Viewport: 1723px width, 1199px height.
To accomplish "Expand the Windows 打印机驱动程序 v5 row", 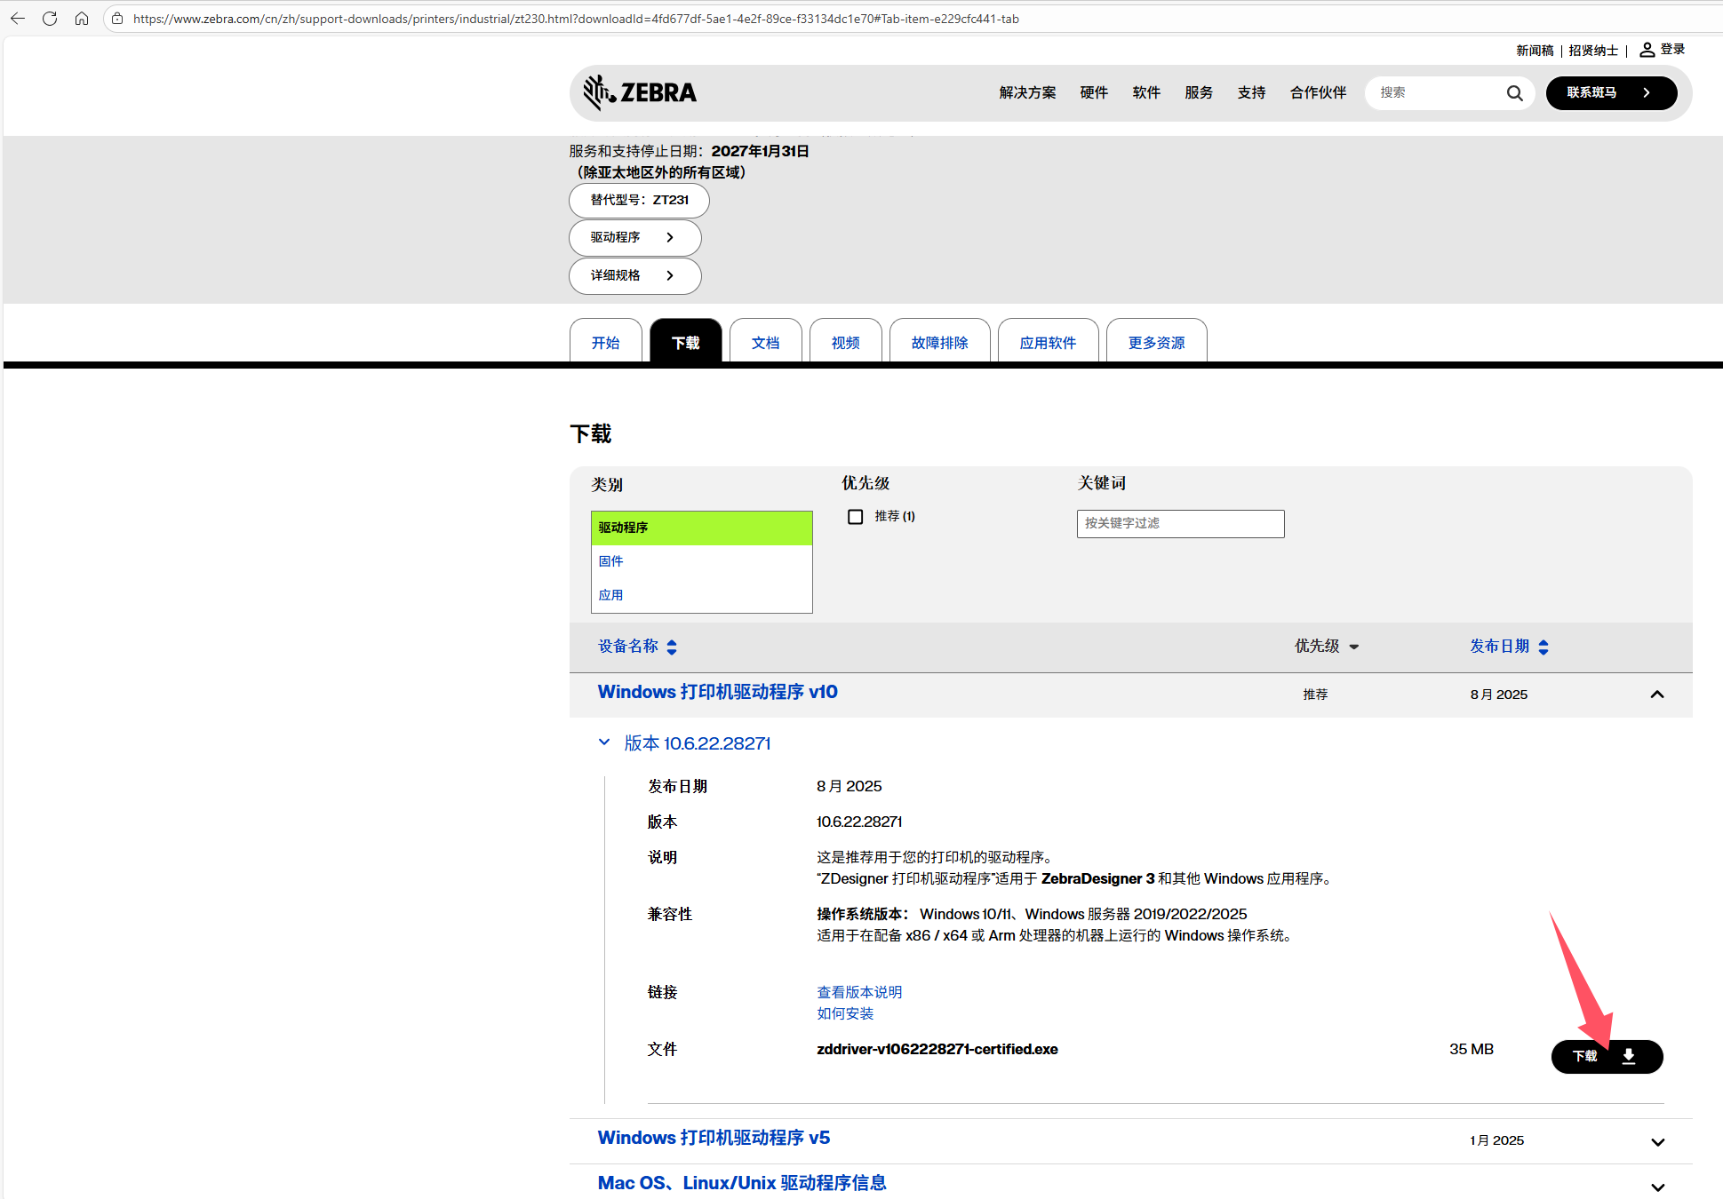I will click(1656, 1141).
